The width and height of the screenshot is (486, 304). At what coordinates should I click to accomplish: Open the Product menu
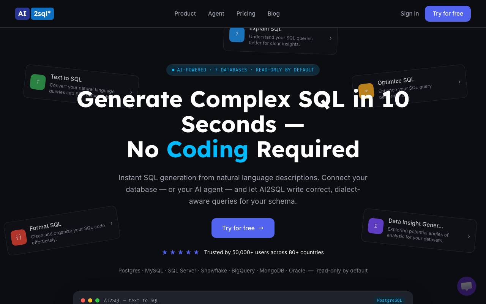185,14
